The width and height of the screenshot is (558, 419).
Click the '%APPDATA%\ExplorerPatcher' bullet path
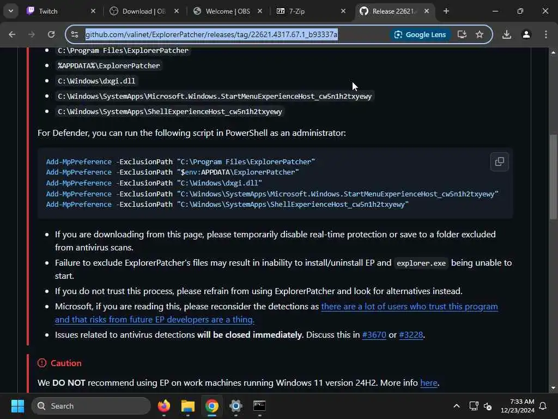[108, 65]
